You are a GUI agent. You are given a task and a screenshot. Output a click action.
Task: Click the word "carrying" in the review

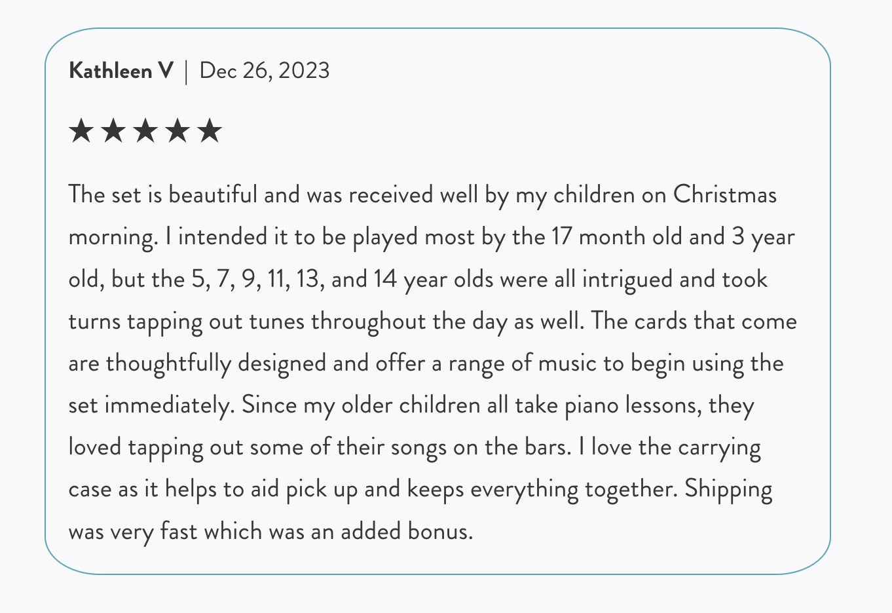[719, 447]
